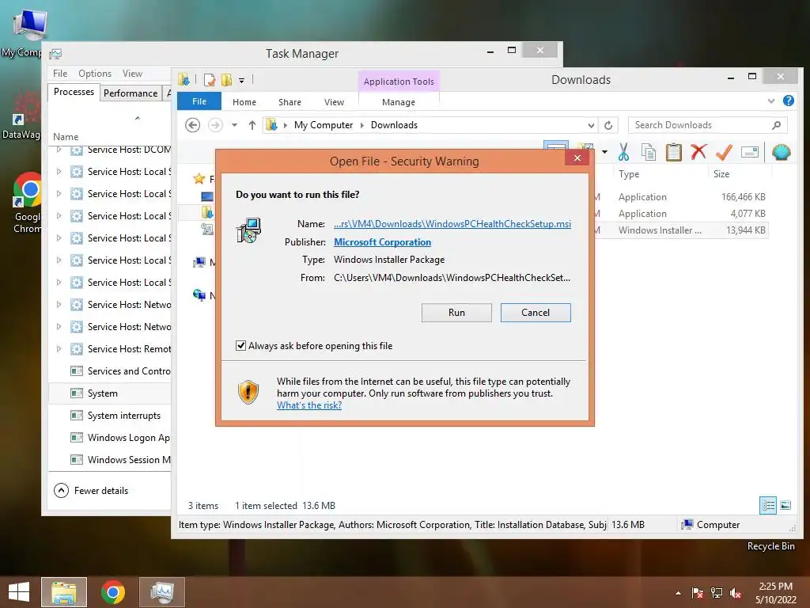Open the Home ribbon tab
Screen dimensions: 810x608
244,102
